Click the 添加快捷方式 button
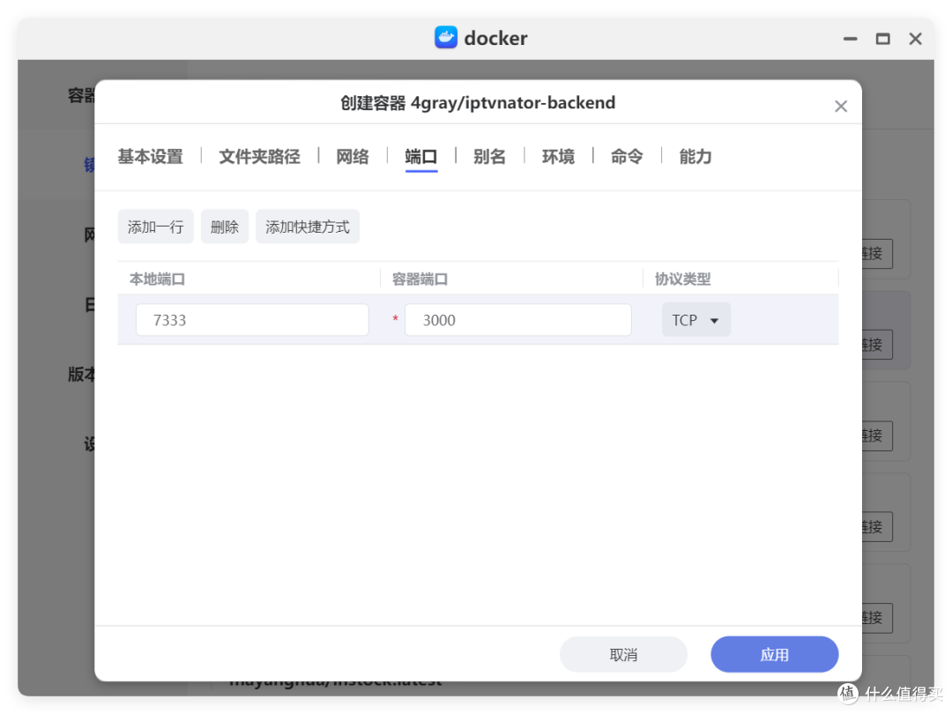 308,227
